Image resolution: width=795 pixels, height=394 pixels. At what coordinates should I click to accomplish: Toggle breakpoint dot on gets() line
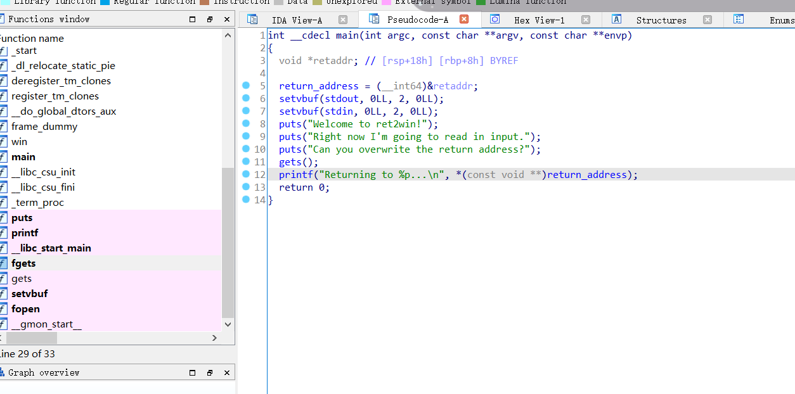click(246, 162)
